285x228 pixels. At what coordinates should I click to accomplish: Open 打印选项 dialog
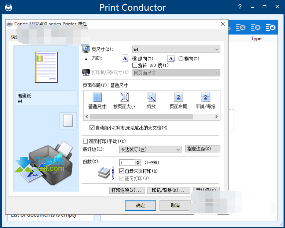pyautogui.click(x=127, y=190)
